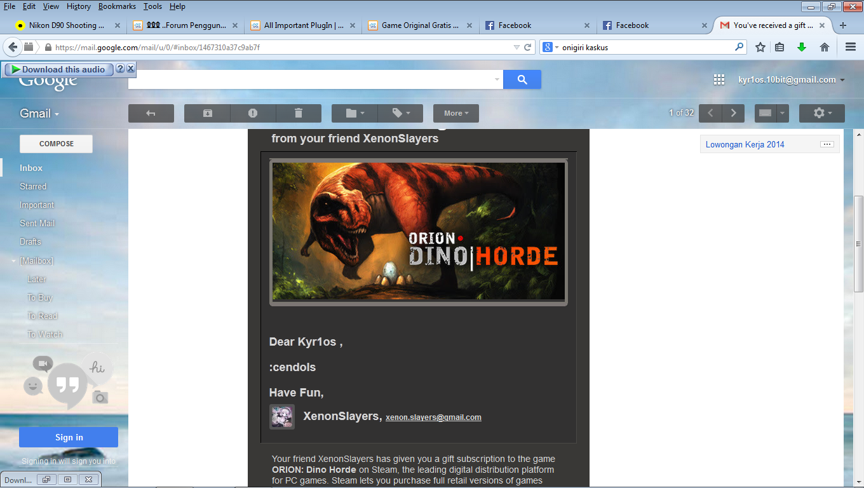Click the Firefox back arrow button
The width and height of the screenshot is (864, 488).
pyautogui.click(x=13, y=47)
